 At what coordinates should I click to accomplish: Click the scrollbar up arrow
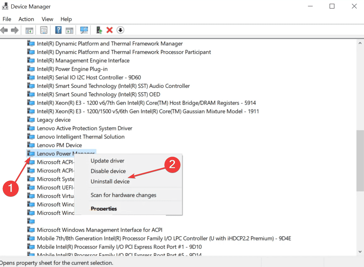pos(360,43)
